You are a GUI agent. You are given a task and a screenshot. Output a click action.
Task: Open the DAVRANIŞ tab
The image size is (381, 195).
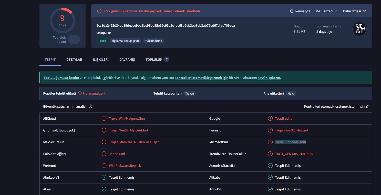tap(127, 59)
